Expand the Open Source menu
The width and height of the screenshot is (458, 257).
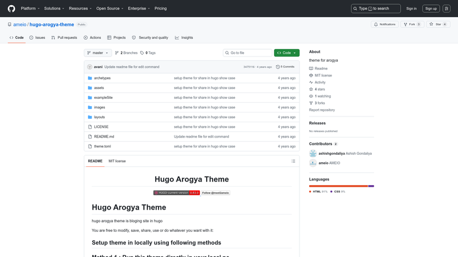[110, 9]
